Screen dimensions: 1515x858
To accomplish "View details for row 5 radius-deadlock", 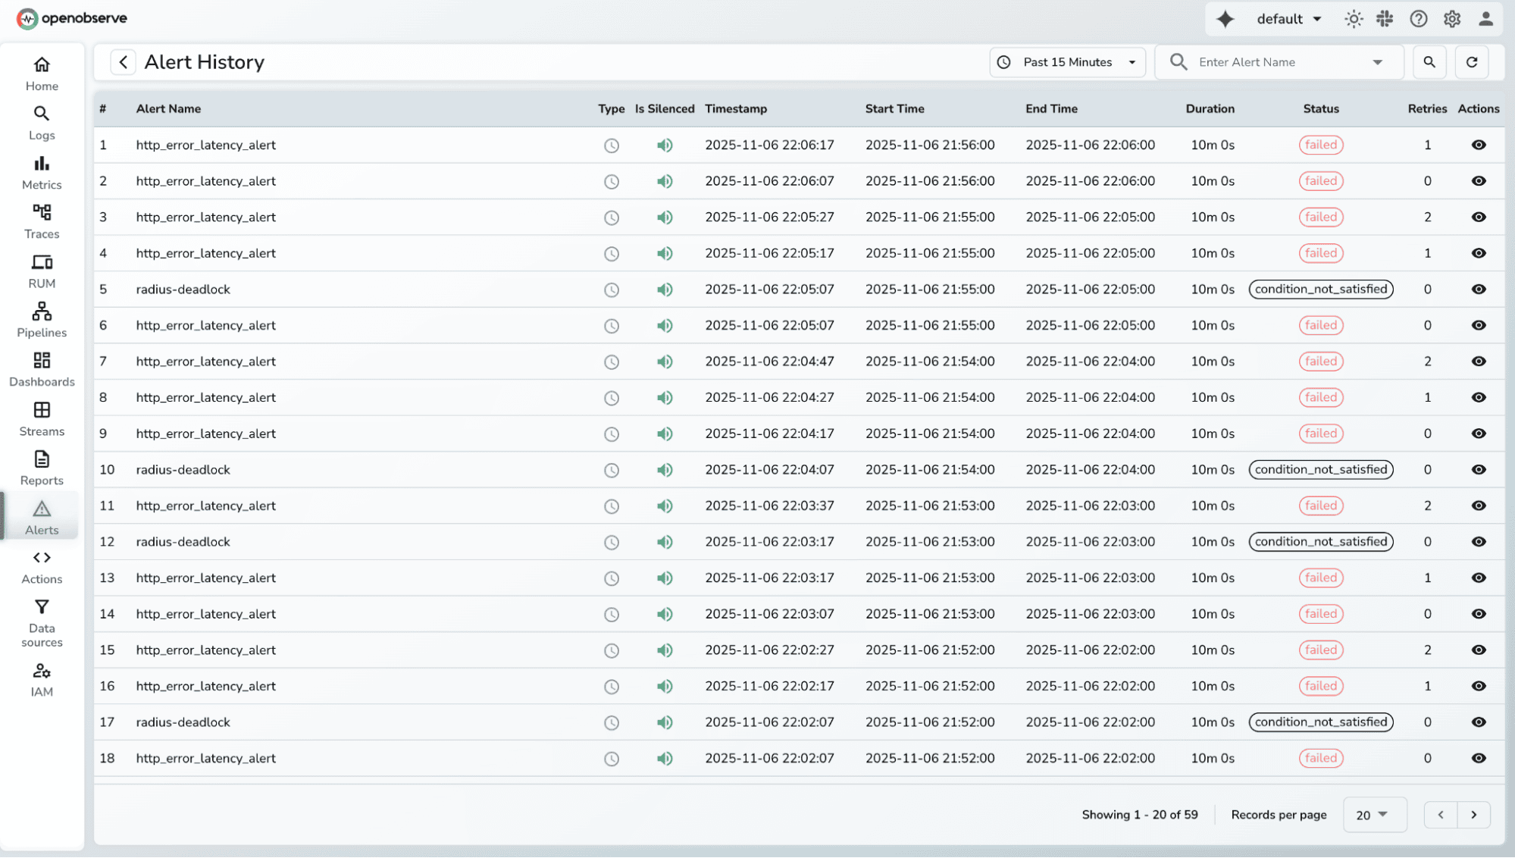I will (1479, 290).
